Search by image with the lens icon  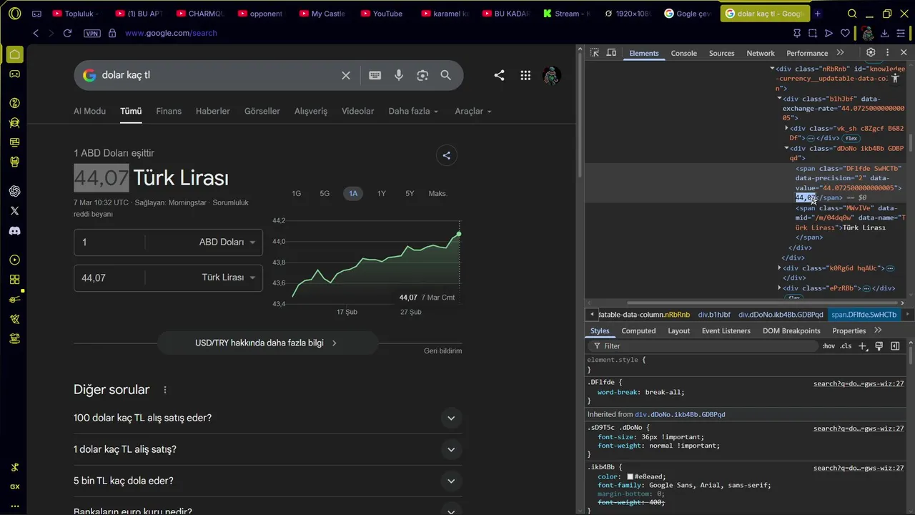pos(422,75)
